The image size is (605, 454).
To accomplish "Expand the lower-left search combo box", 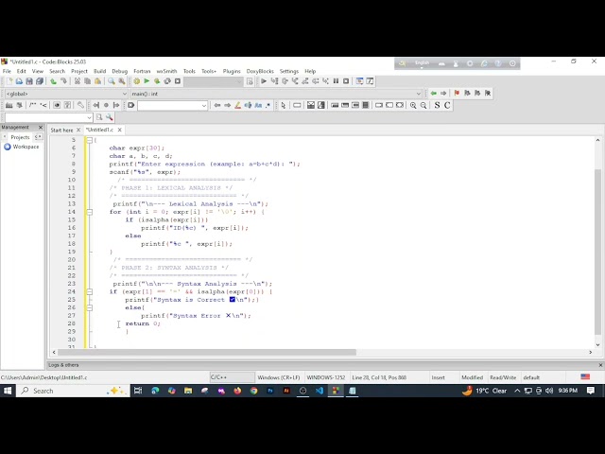I will click(x=90, y=117).
